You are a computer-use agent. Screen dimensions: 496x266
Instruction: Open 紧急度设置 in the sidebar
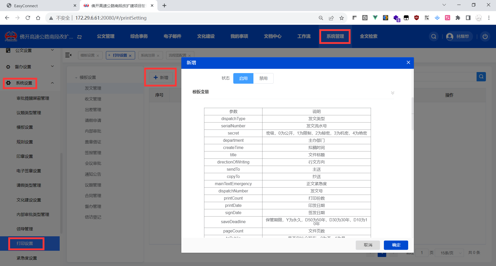(x=27, y=258)
